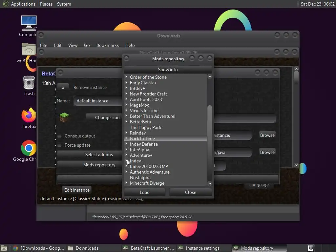Open the Help menu in Downloads
The image size is (336, 252).
pyautogui.click(x=130, y=45)
